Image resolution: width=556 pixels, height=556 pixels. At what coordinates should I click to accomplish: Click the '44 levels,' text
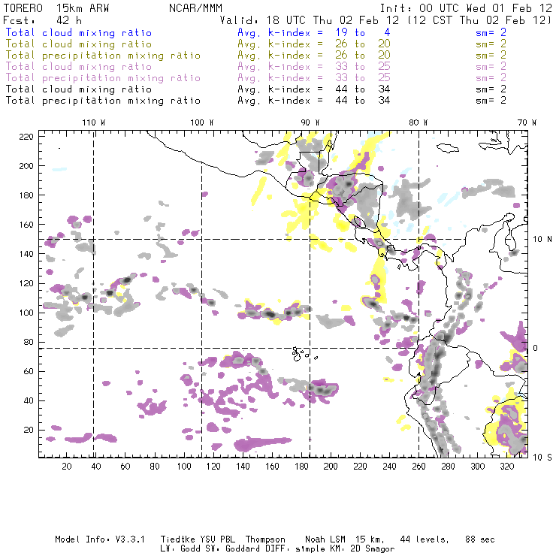click(x=425, y=539)
